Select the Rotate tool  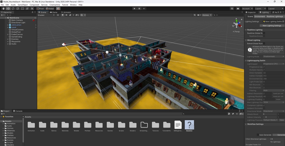pyautogui.click(x=13, y=8)
